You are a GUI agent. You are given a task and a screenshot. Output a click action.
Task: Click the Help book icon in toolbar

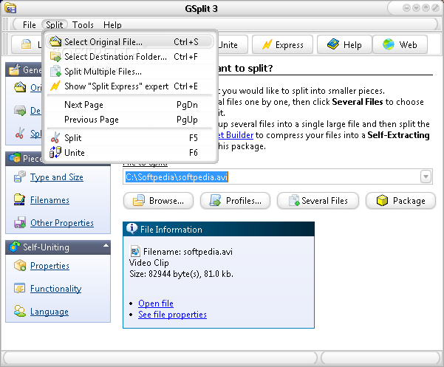(333, 44)
